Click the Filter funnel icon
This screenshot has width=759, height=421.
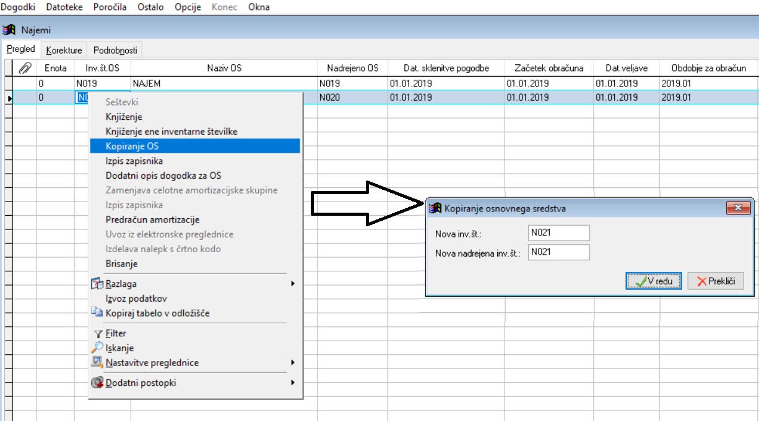(x=97, y=334)
